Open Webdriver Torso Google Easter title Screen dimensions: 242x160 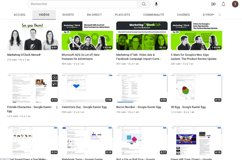[82, 159]
